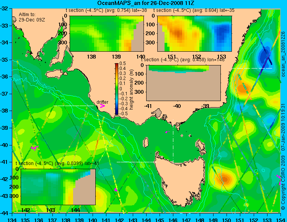287x222 pixels.
Task: Click the 't section (avg: 0.0399) lat=-41' caption
Action: 57,163
